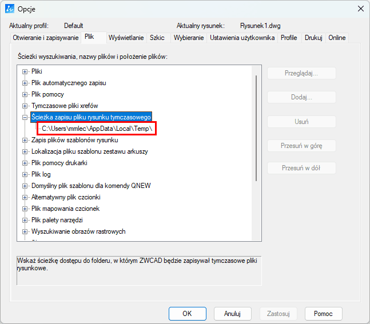Expand the Plik log node
Screen dimensions: 370x324
pos(25,174)
